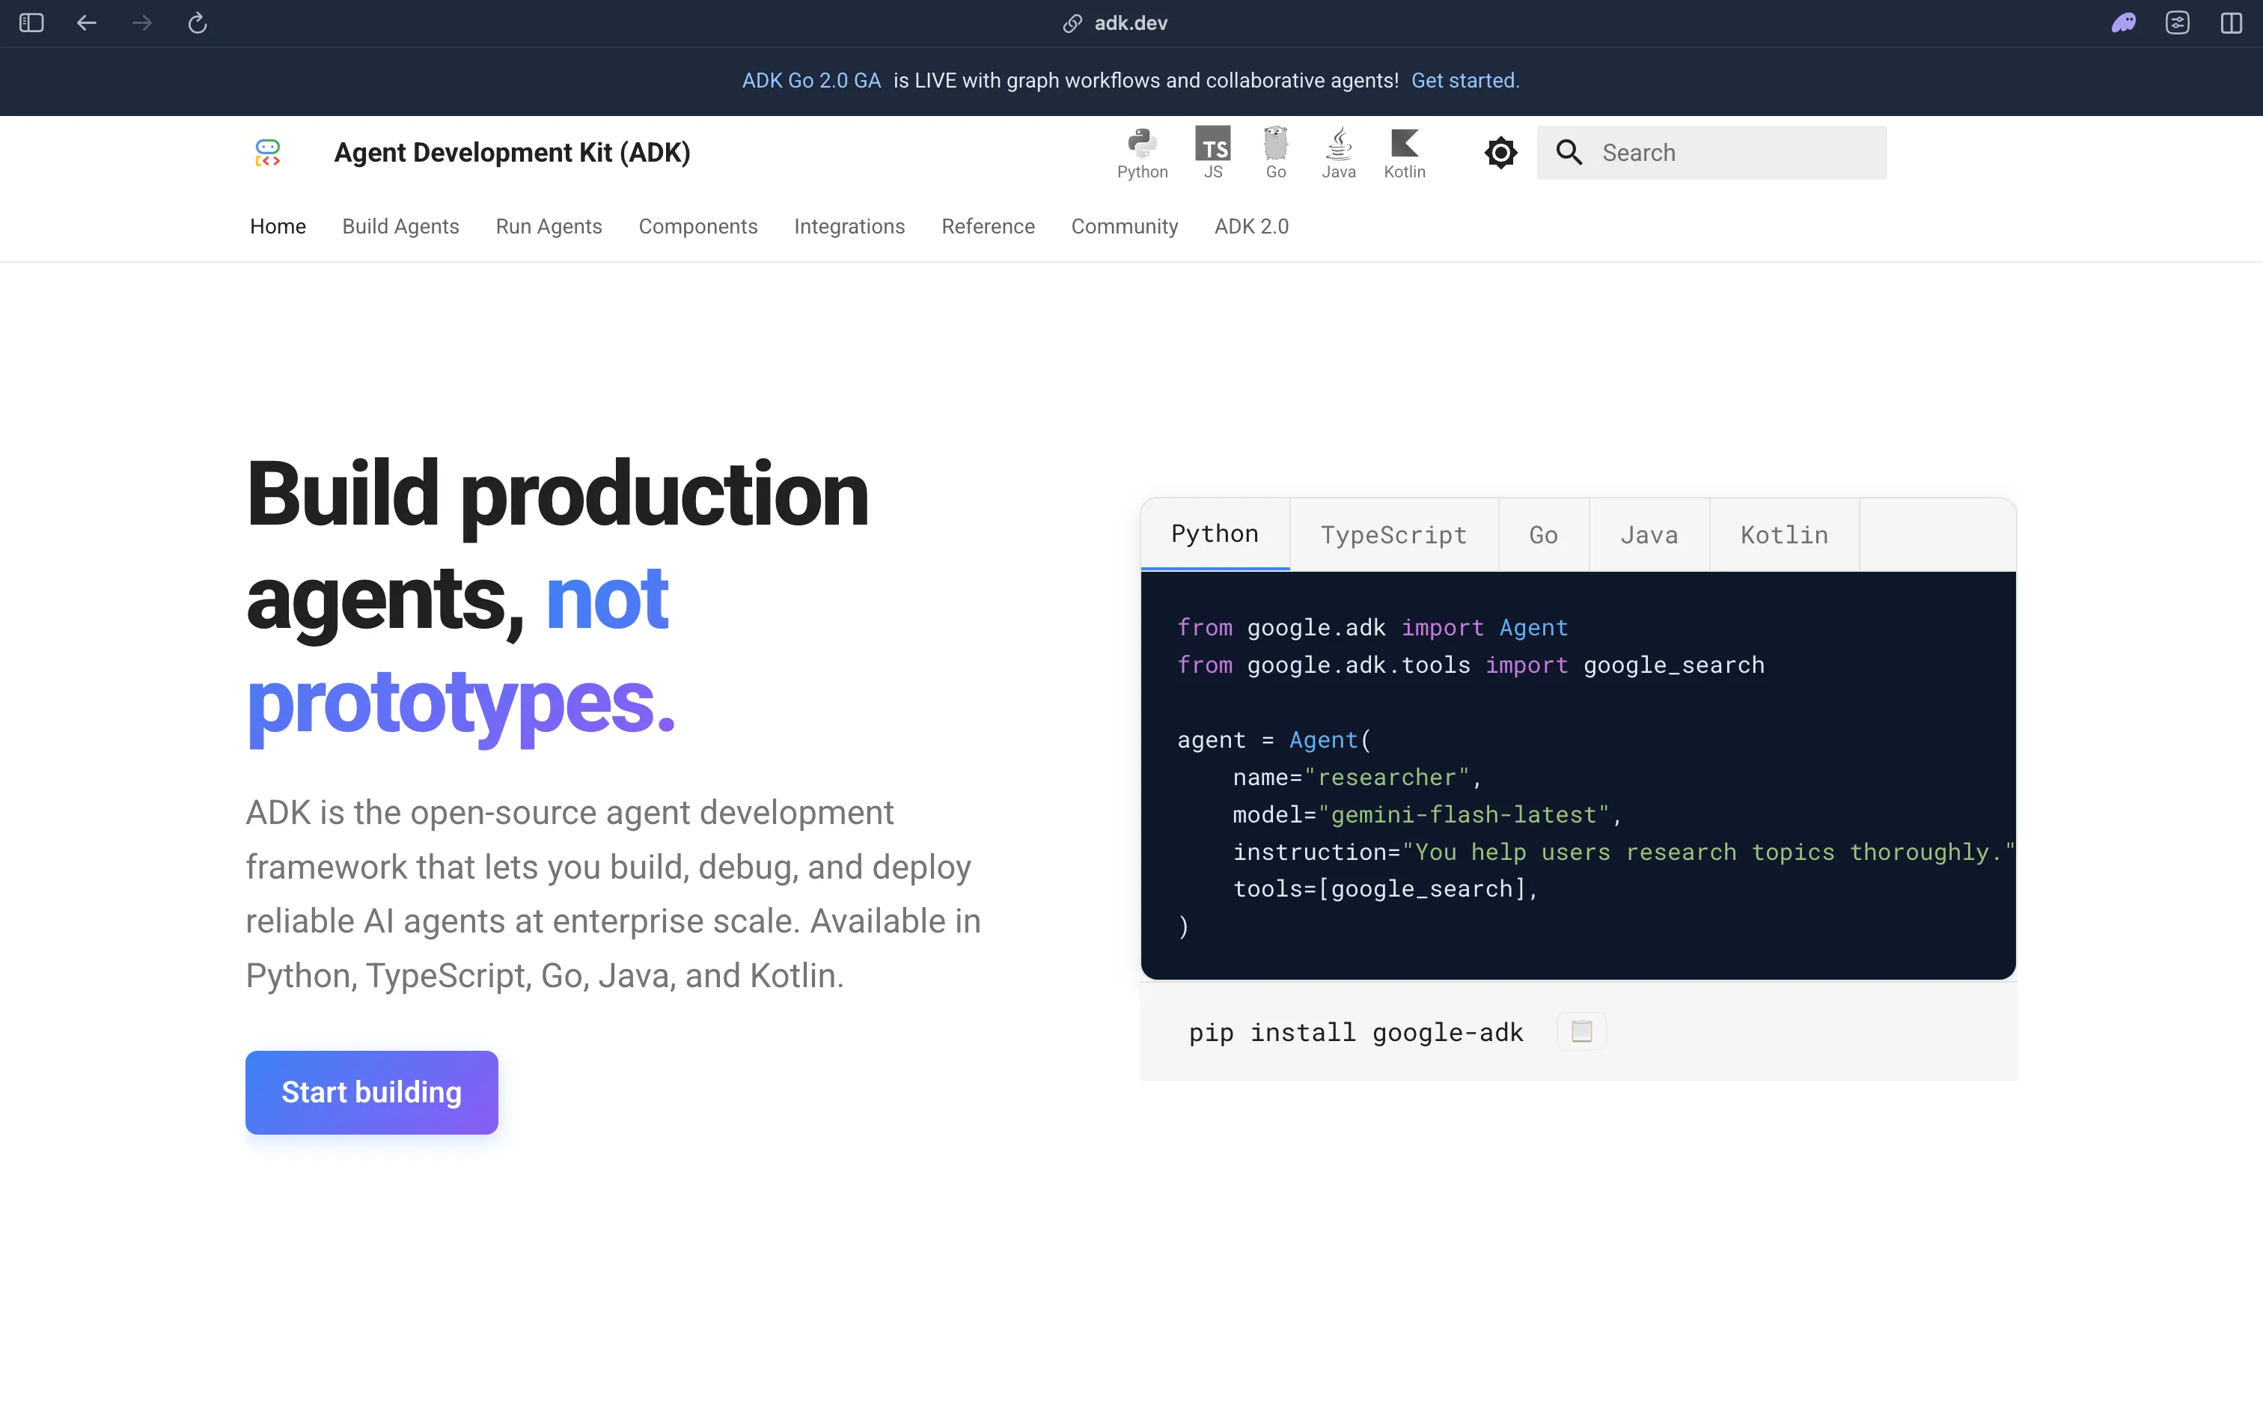Screen dimensions: 2263x1419
Task: Switch code sample to Python tab
Action: click(1215, 533)
